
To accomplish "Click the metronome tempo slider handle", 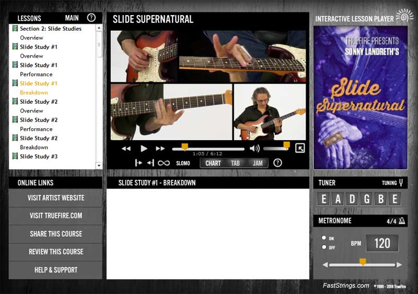I will pyautogui.click(x=363, y=262).
